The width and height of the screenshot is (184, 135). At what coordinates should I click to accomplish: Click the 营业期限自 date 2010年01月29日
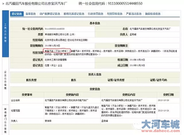pyautogui.click(x=52, y=46)
